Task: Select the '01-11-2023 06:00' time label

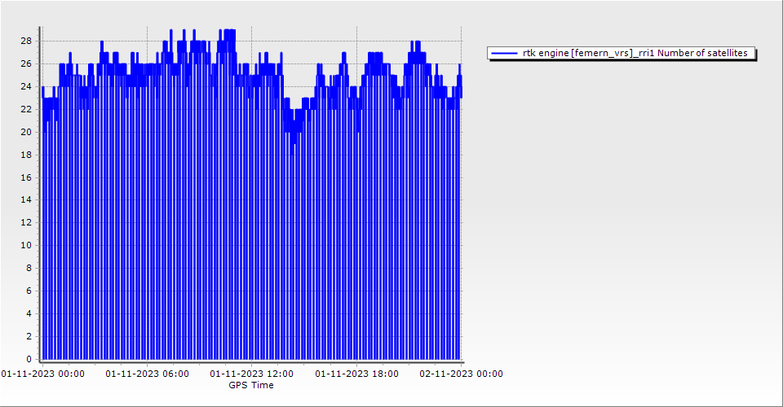Action: (x=148, y=374)
